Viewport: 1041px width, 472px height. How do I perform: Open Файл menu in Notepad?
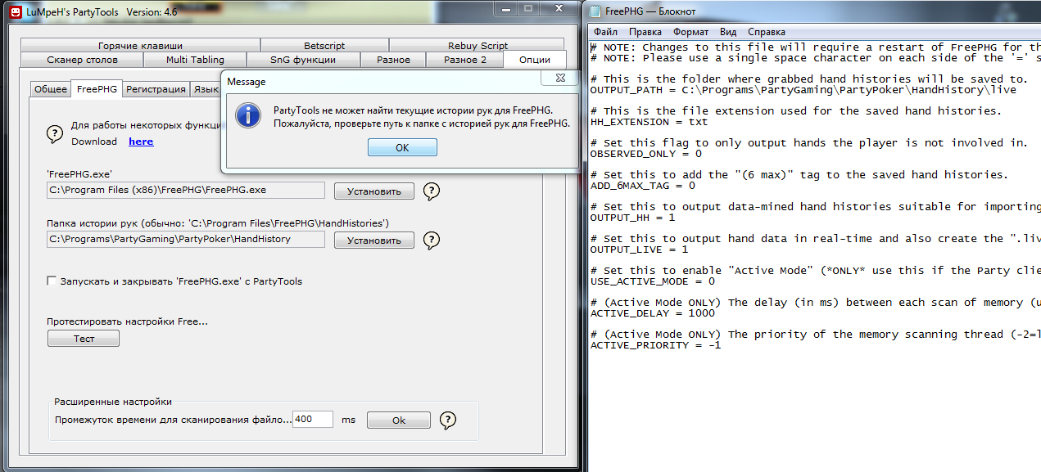click(605, 32)
